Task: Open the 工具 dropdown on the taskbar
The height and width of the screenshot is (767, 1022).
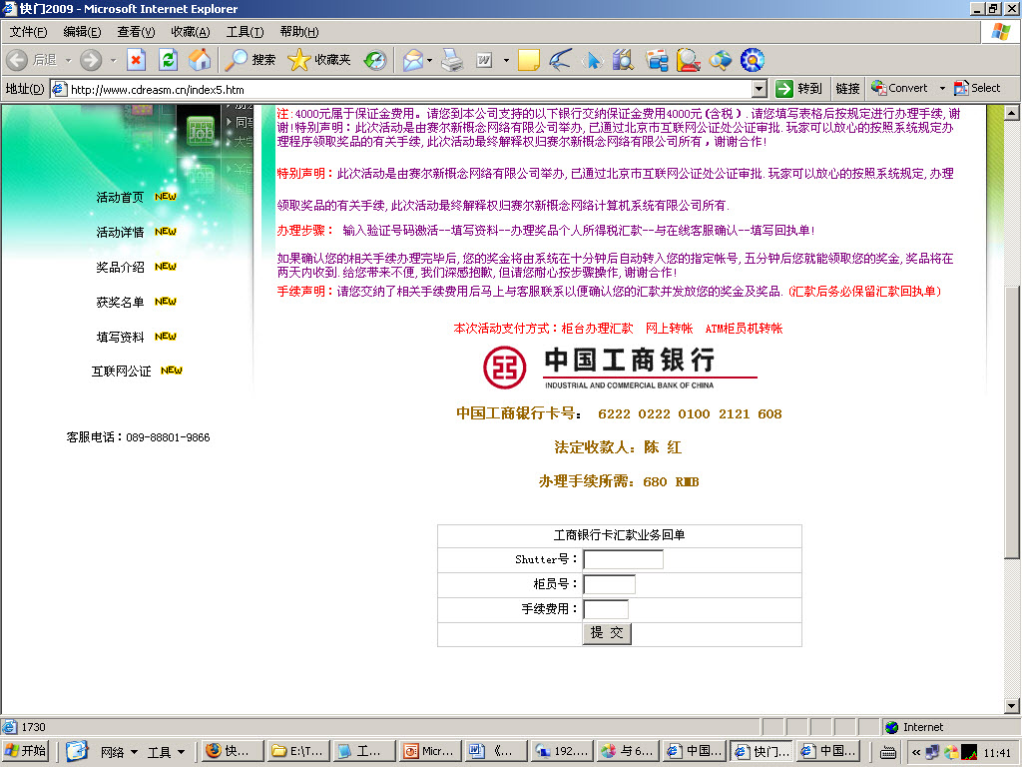Action: click(x=166, y=752)
